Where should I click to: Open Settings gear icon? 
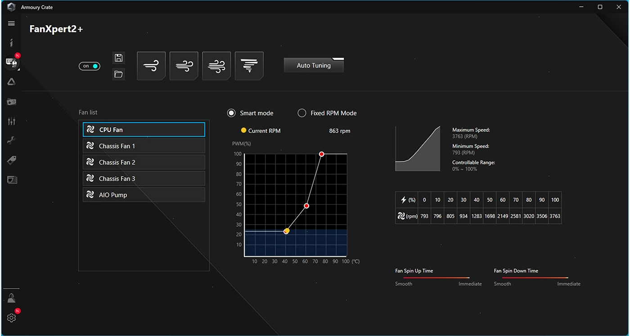tap(11, 318)
